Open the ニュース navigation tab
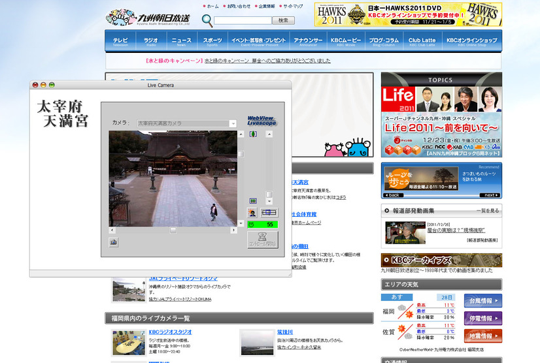This screenshot has height=363, width=540. coord(182,41)
